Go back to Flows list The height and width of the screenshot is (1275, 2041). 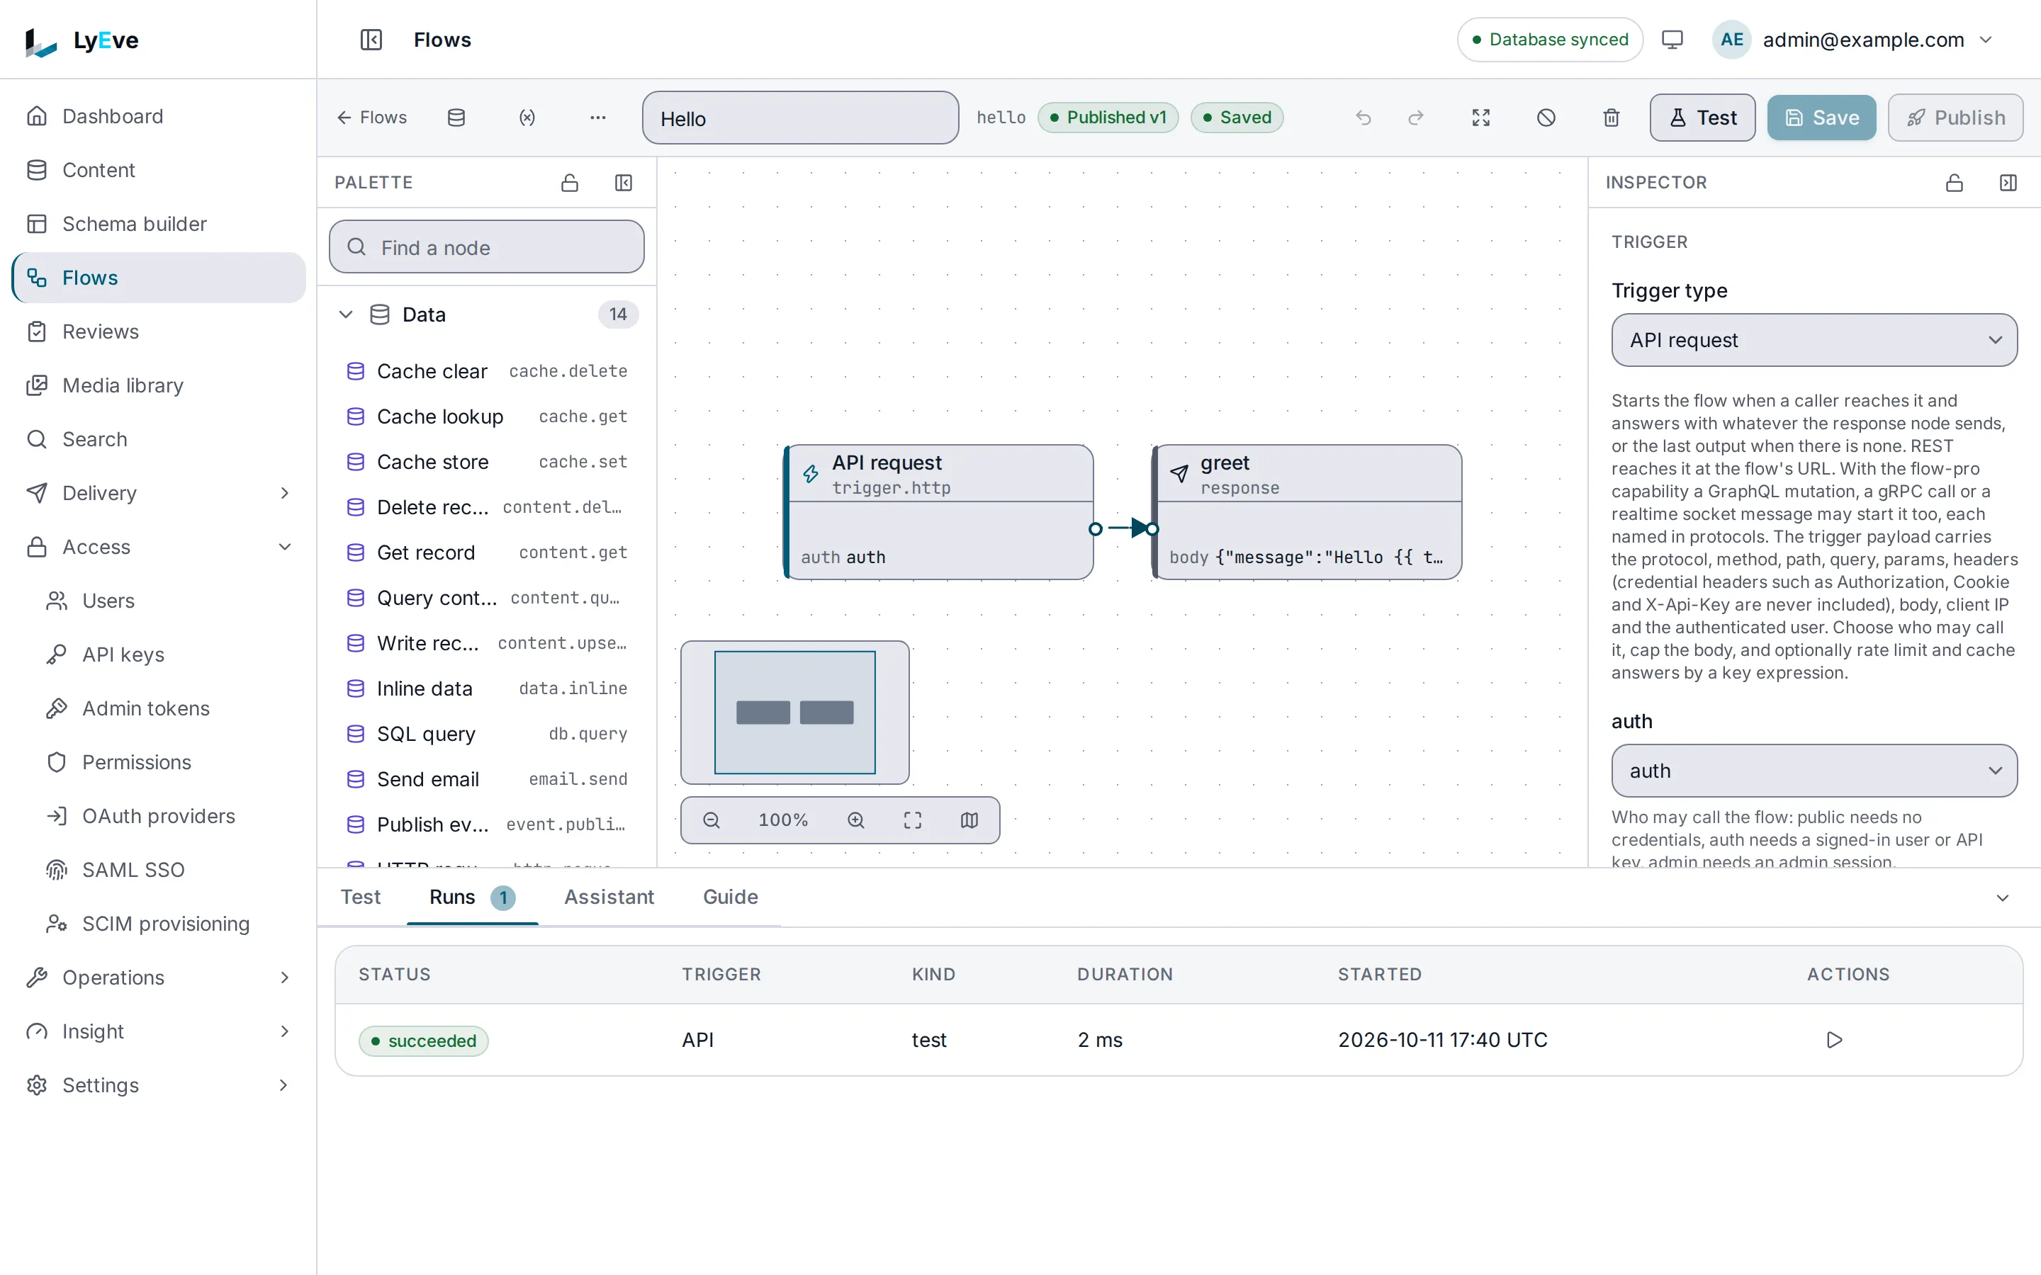(x=372, y=117)
